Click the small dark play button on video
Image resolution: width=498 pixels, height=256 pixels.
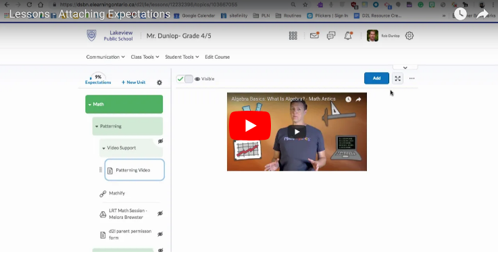(x=297, y=132)
